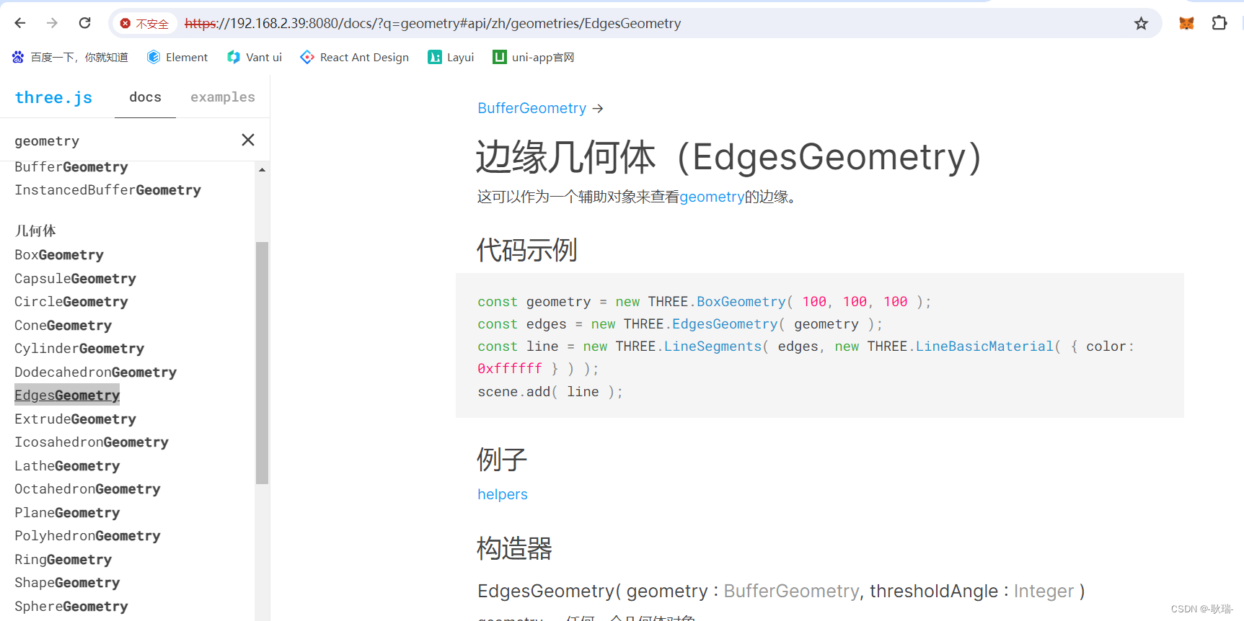This screenshot has width=1244, height=621.
Task: Go forward with the browser arrow
Action: pyautogui.click(x=52, y=23)
